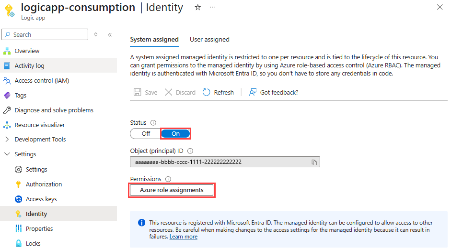Click the purple Tags icon
Image resolution: width=451 pixels, height=249 pixels.
click(x=7, y=95)
